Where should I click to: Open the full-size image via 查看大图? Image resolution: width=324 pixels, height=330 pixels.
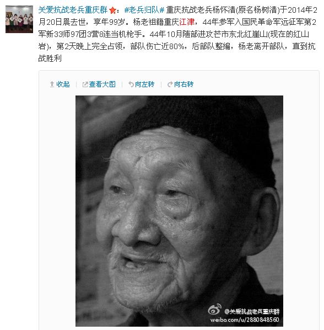[102, 84]
